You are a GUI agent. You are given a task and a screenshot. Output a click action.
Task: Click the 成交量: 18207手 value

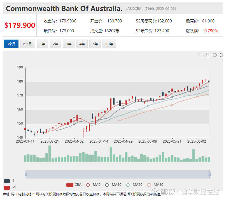pyautogui.click(x=105, y=31)
